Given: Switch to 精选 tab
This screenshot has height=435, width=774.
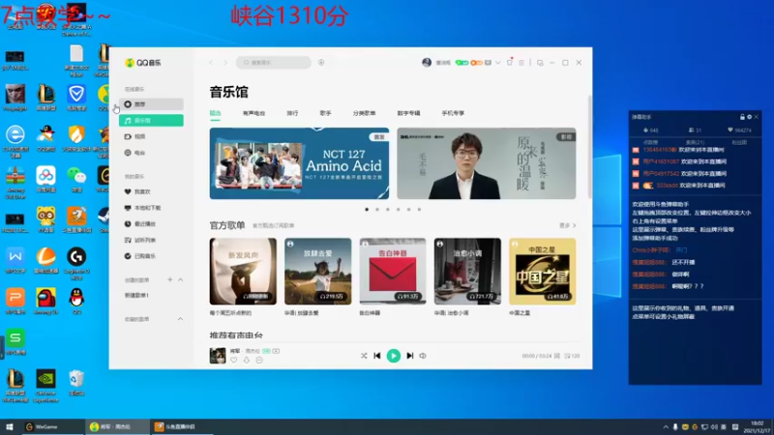Looking at the screenshot, I should tap(215, 113).
